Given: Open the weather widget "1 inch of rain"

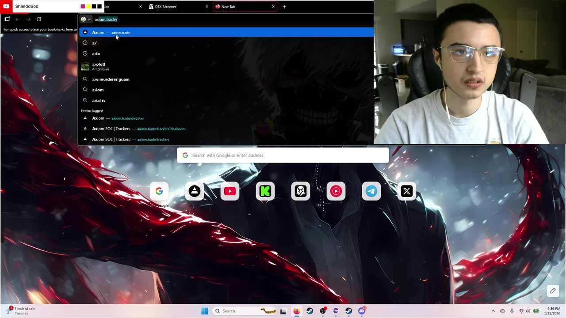Looking at the screenshot, I should click(x=21, y=311).
